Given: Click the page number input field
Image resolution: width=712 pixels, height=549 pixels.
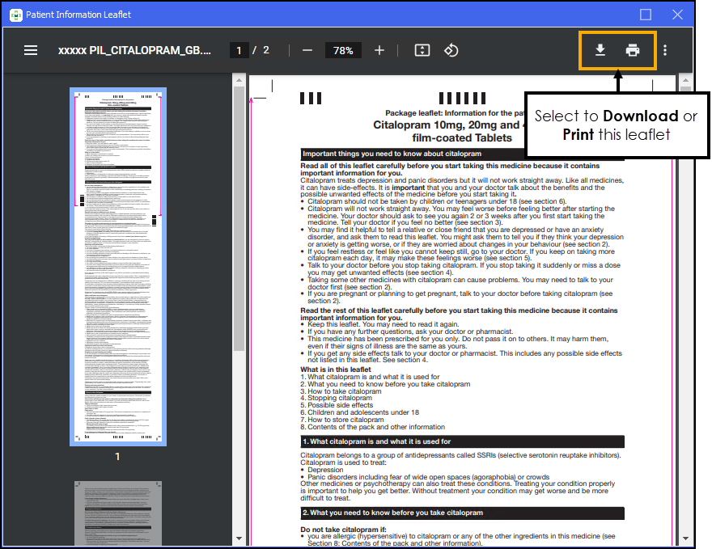Looking at the screenshot, I should 239,50.
